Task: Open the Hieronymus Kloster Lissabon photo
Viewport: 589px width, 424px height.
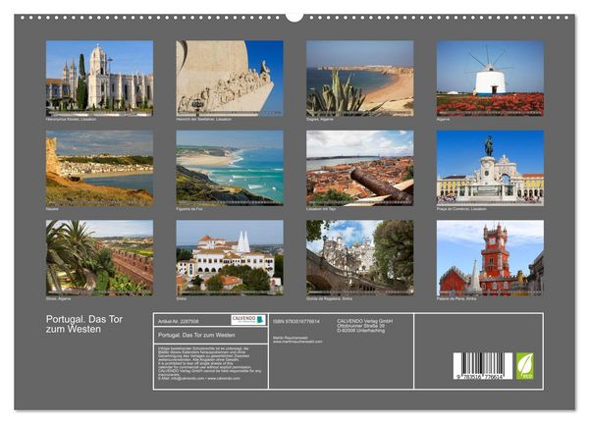Action: [x=99, y=78]
